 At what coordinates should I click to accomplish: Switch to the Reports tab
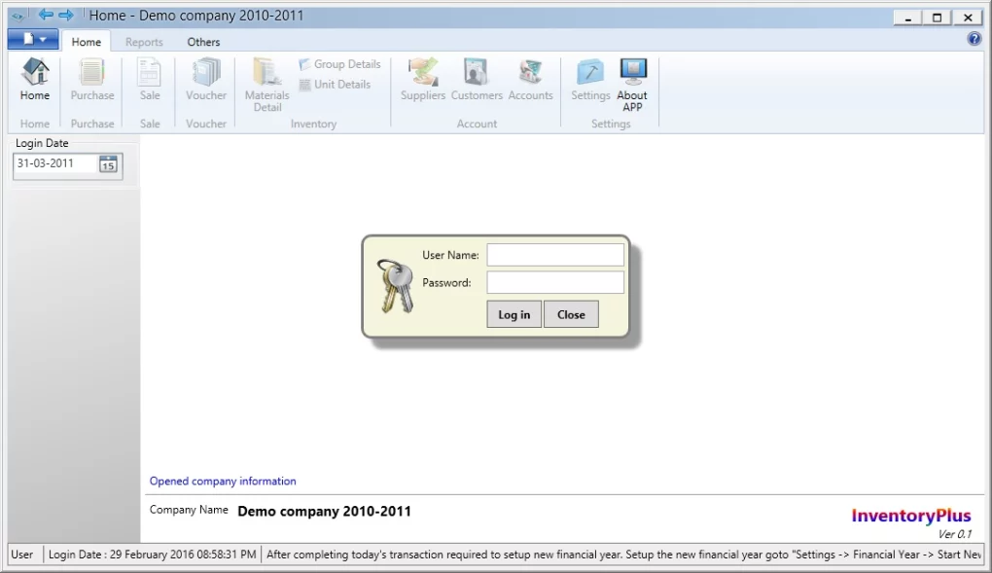click(144, 42)
